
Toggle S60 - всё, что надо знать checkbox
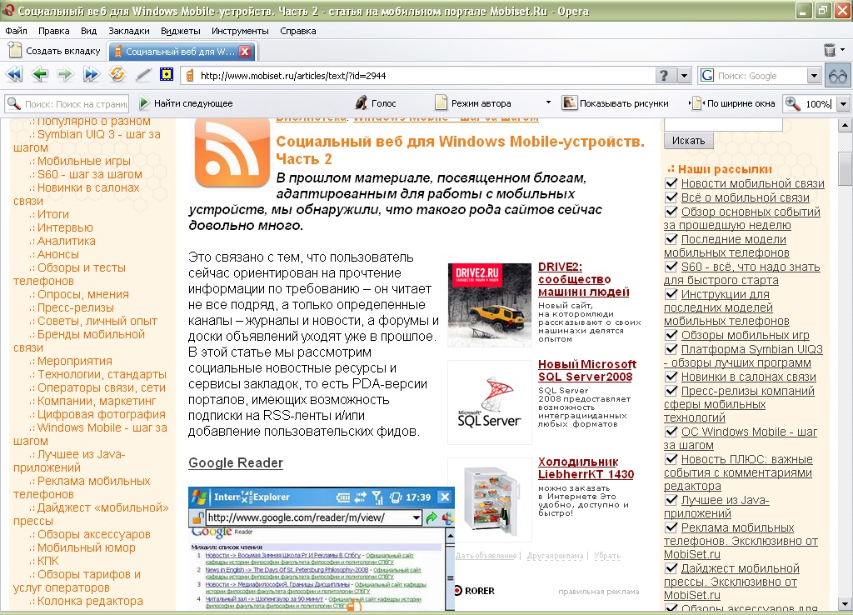click(671, 267)
